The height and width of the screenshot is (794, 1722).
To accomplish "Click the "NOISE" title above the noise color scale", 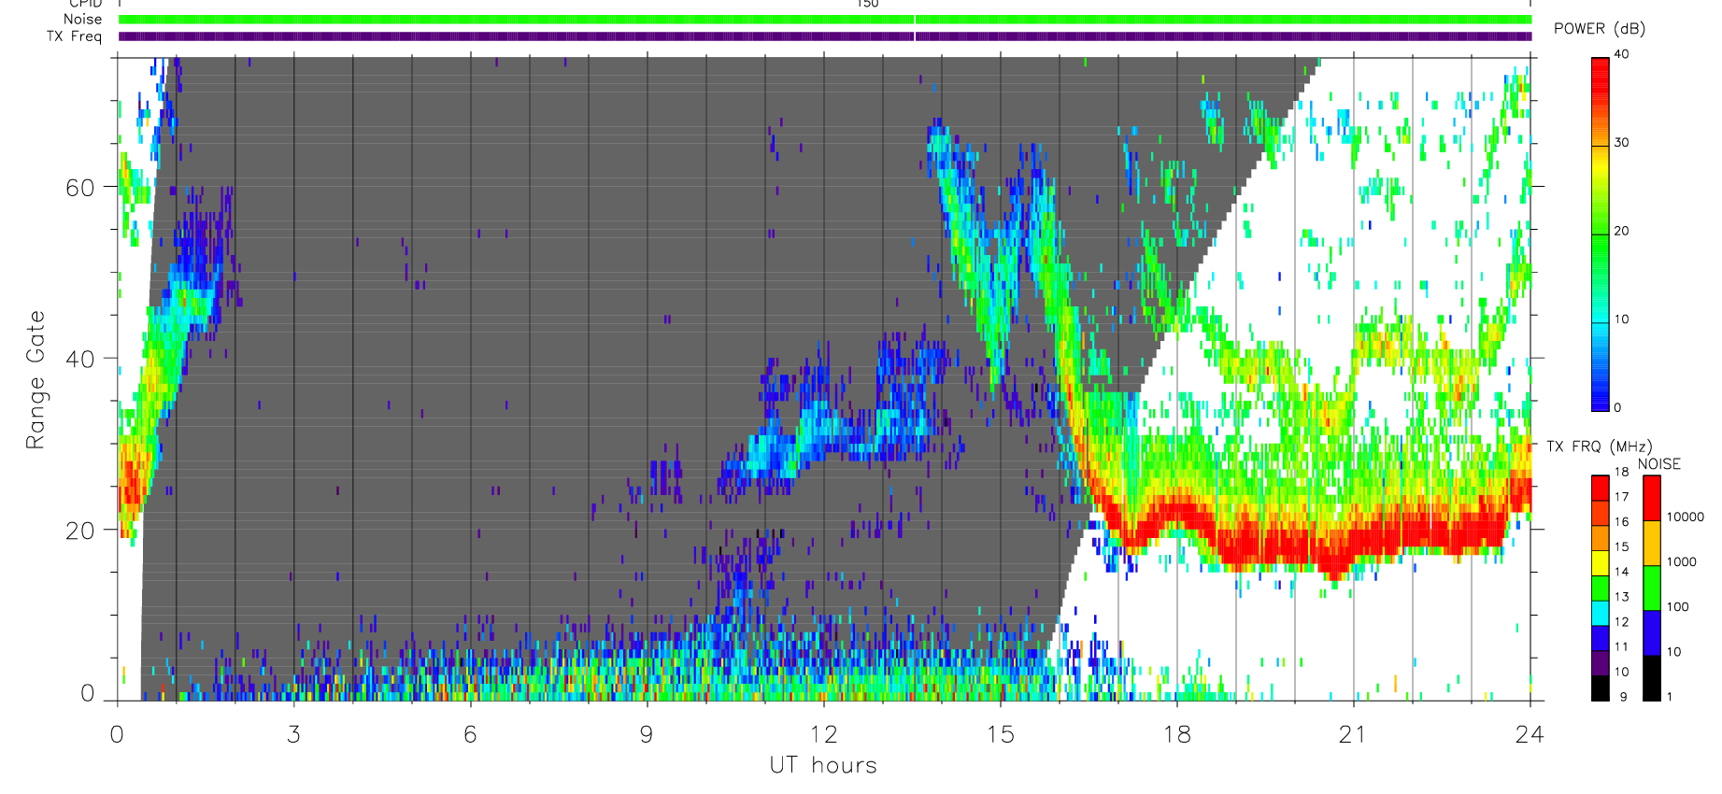I will (x=1659, y=464).
